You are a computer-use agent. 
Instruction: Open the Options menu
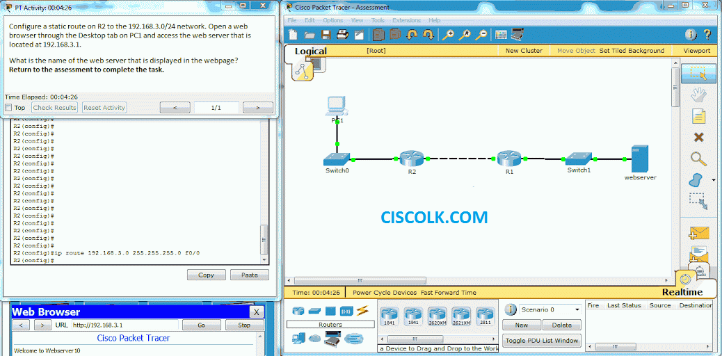[x=332, y=20]
